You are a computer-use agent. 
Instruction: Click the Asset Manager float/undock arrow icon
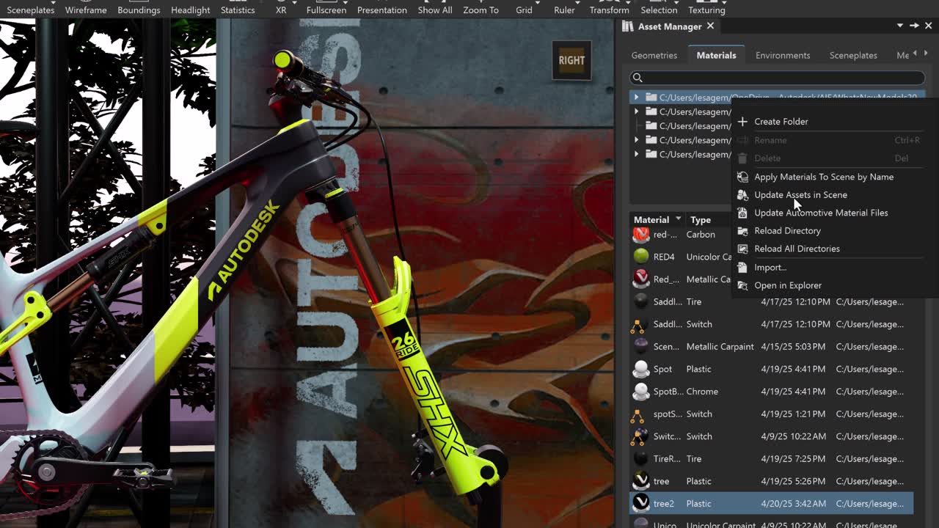(x=914, y=26)
